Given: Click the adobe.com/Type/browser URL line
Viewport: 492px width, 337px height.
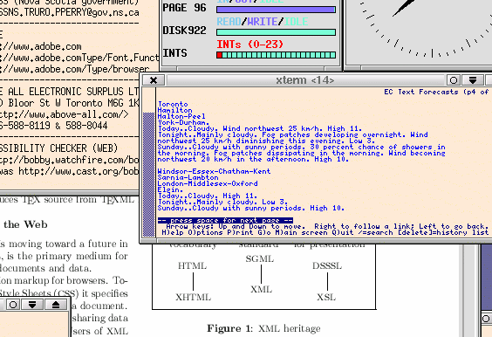Looking at the screenshot, I should click(x=75, y=69).
